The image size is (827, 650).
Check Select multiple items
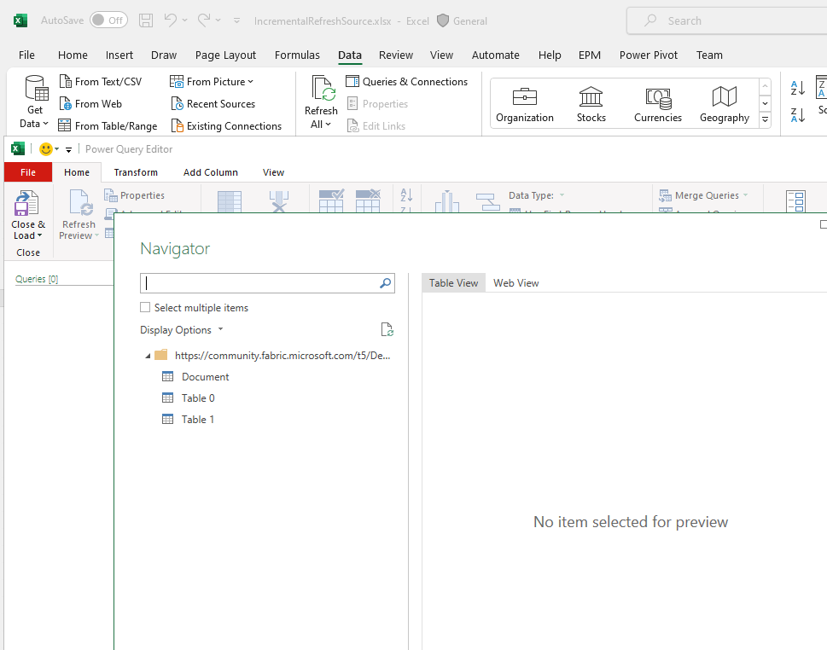[145, 307]
